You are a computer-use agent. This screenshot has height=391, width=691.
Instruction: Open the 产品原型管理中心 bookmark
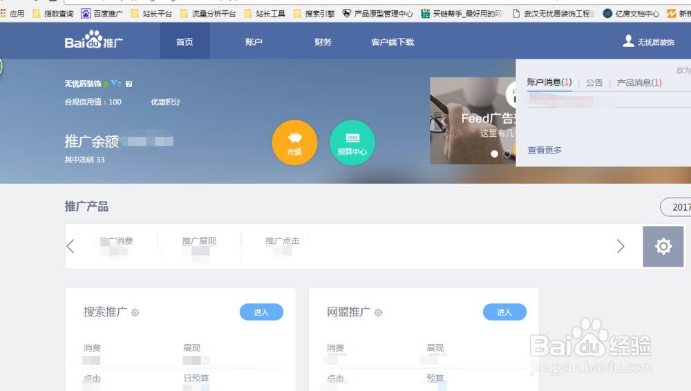click(378, 14)
